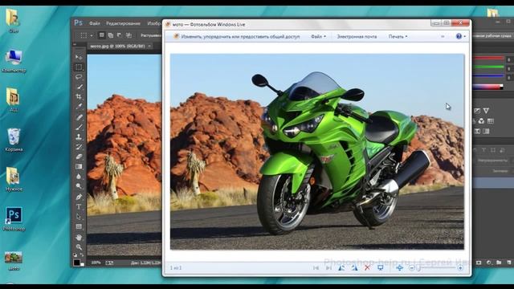Choose New selection mode in options bar
Image resolution: width=514 pixels, height=289 pixels.
102,35
